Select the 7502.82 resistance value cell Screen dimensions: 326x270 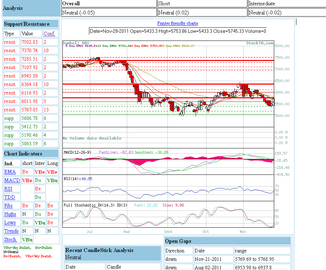pos(30,42)
